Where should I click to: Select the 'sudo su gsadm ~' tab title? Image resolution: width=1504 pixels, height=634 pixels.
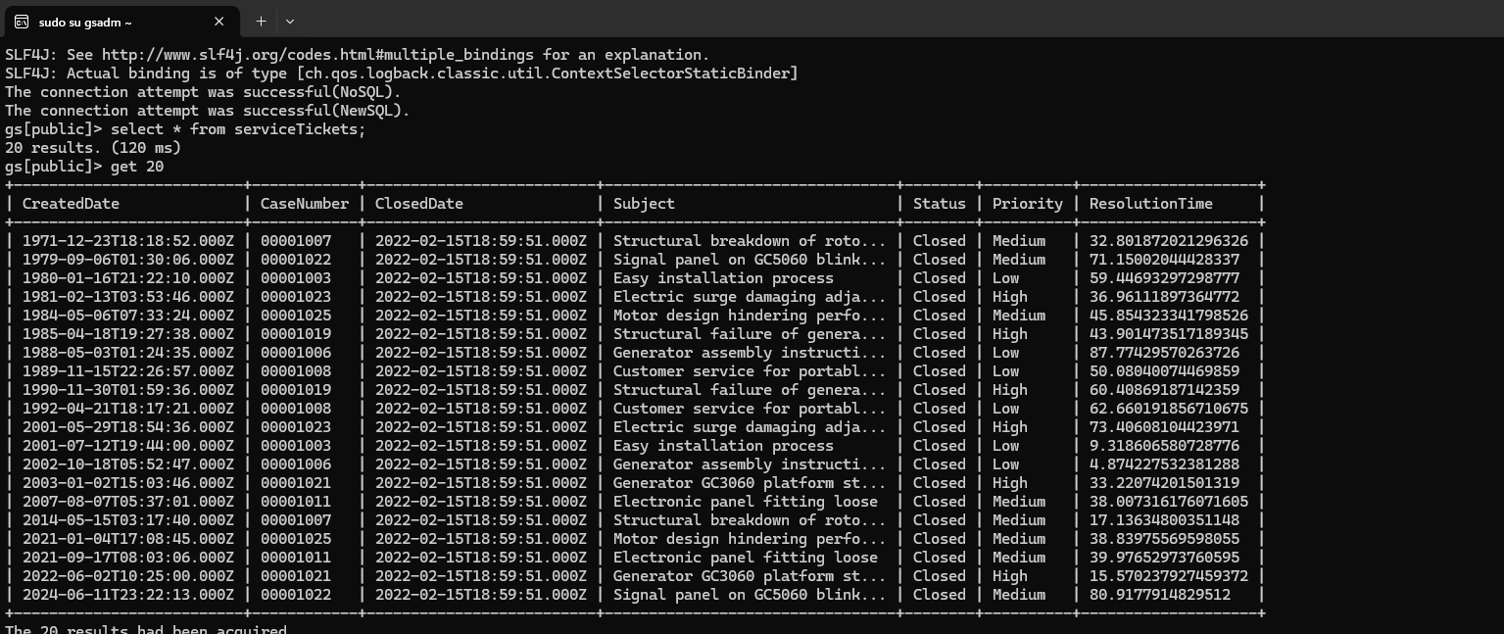(x=85, y=22)
